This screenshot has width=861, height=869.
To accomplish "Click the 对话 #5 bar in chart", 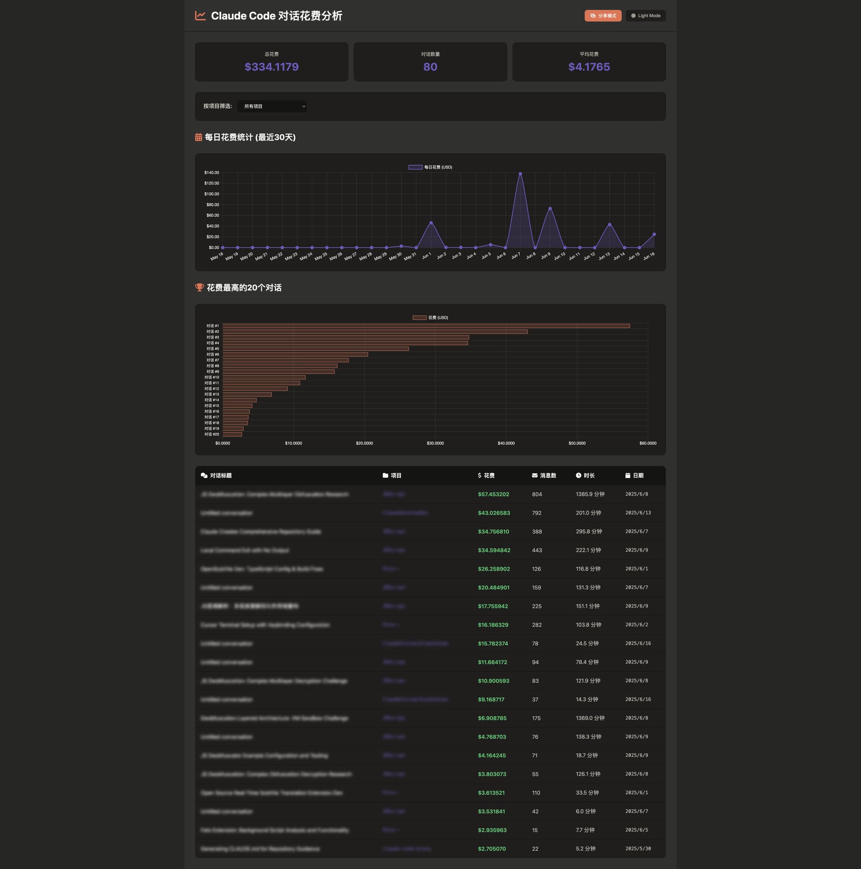I will 316,349.
